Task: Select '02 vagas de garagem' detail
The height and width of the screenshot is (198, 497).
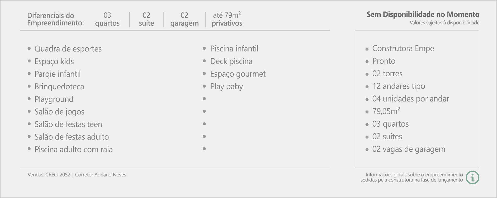Action: click(409, 149)
